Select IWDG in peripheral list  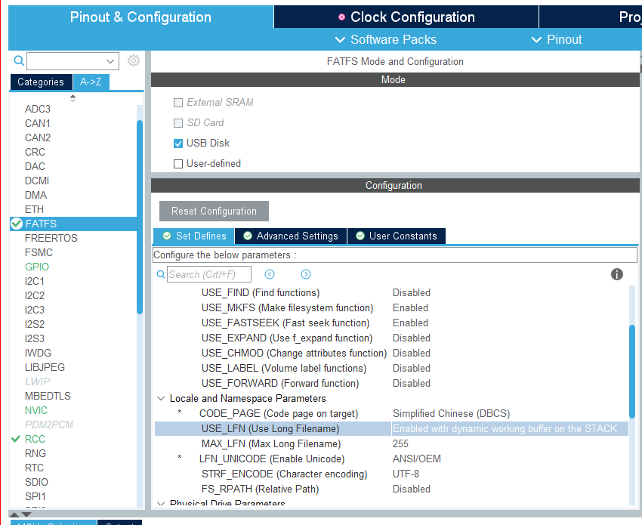(x=38, y=353)
